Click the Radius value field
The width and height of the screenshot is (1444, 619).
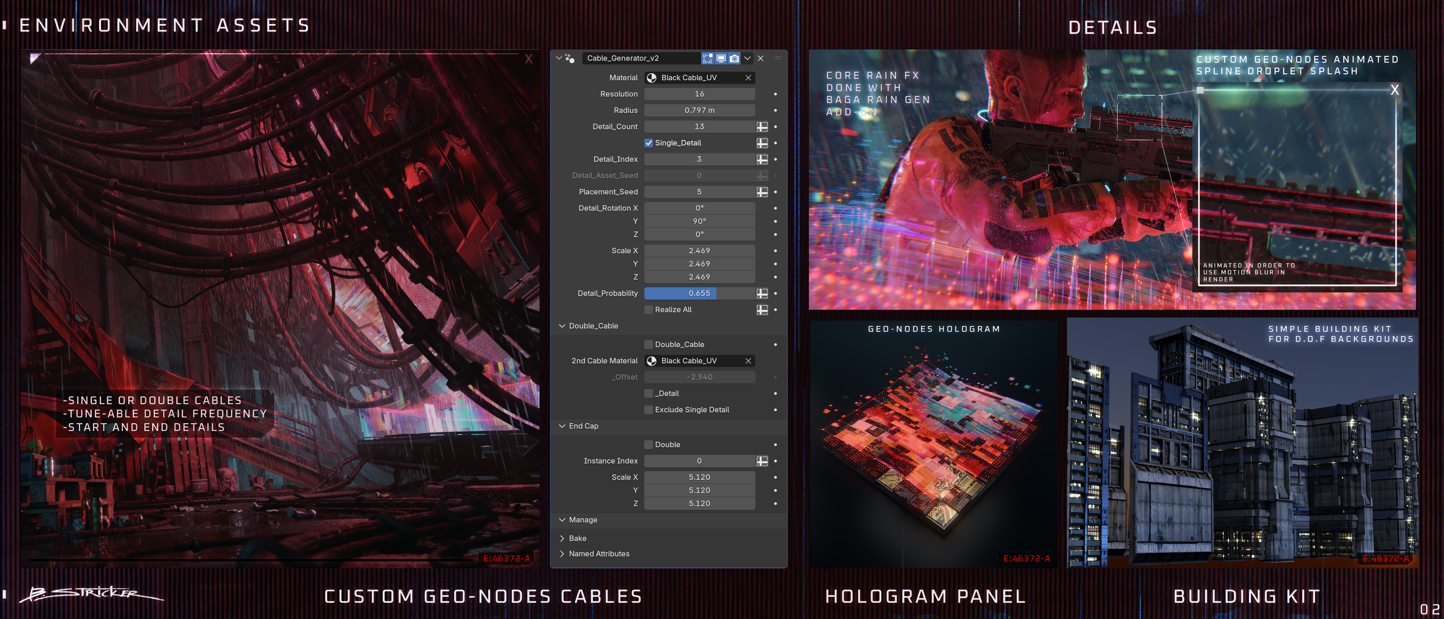(x=699, y=111)
